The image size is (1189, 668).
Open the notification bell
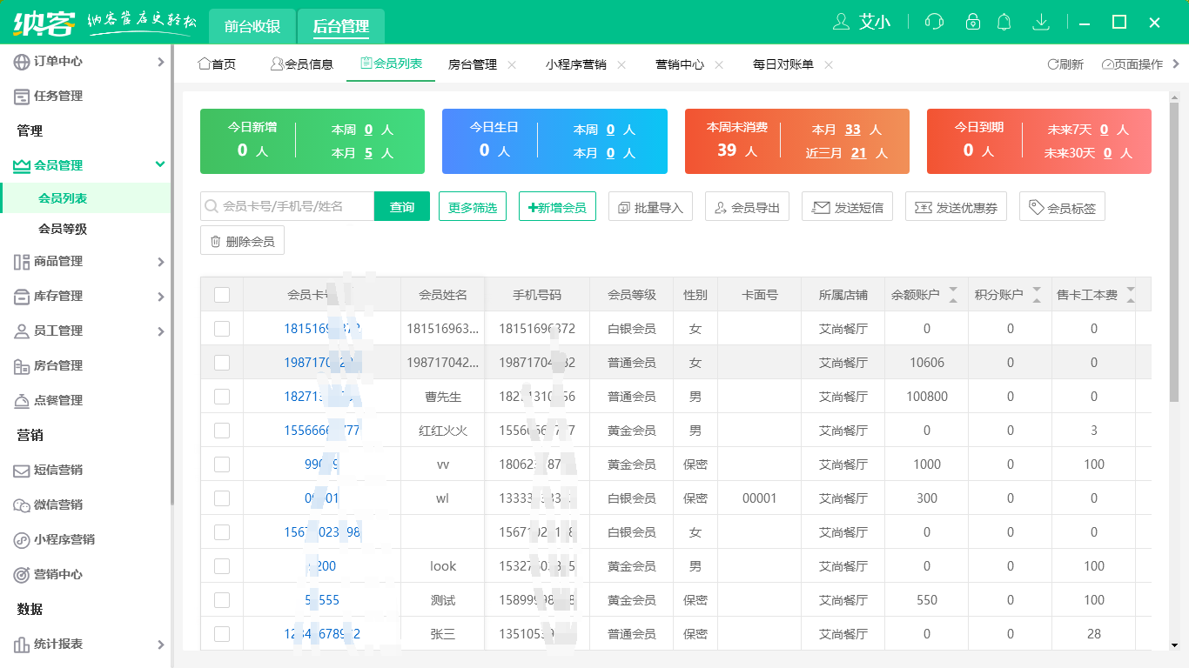coord(1004,23)
